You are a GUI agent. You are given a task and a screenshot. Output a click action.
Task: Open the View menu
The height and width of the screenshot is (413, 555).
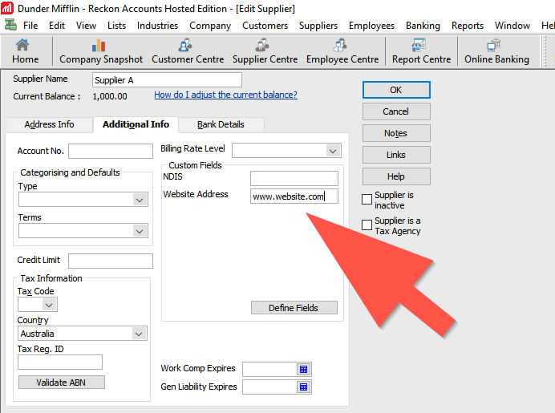point(86,26)
